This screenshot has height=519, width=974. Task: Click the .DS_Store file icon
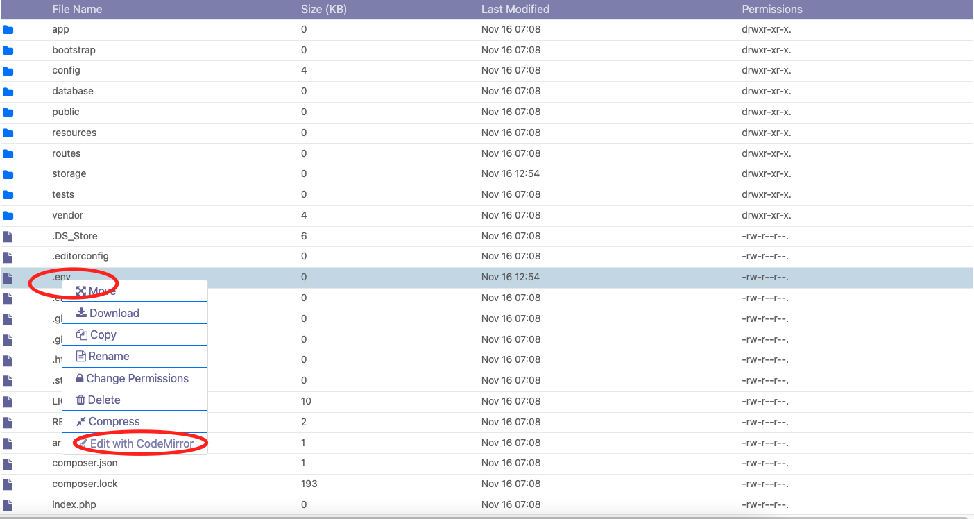(x=8, y=236)
